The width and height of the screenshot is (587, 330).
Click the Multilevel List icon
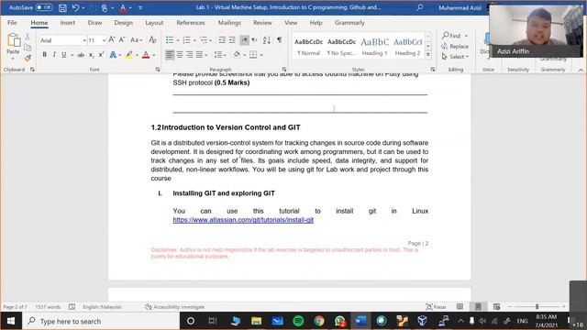click(204, 40)
